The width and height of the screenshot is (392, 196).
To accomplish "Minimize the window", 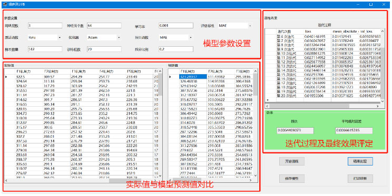I will (x=358, y=5).
